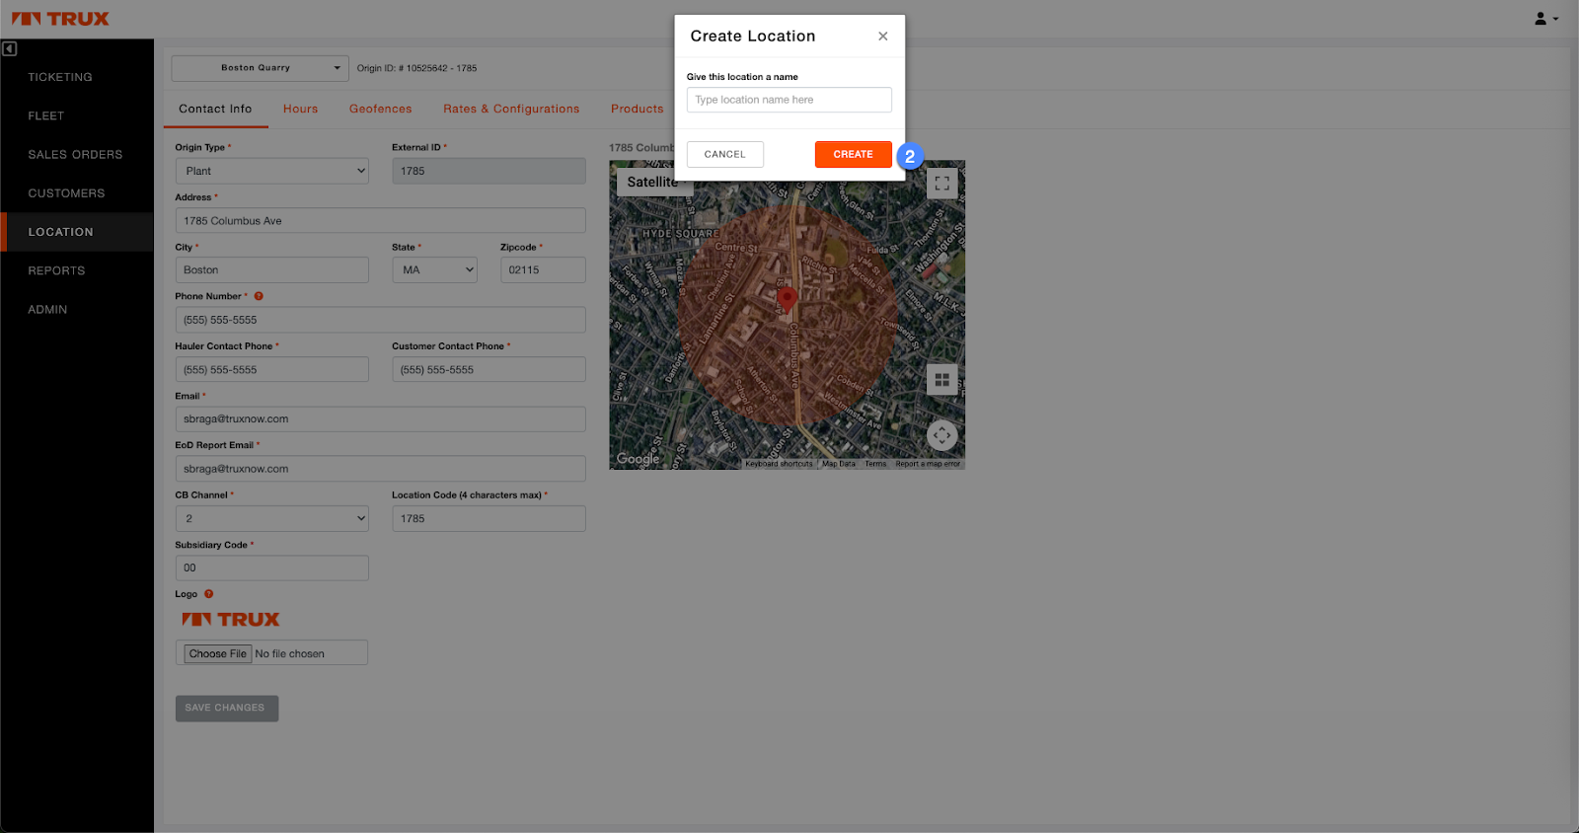
Task: Open the Origin Type Plant dropdown
Action: [x=271, y=171]
